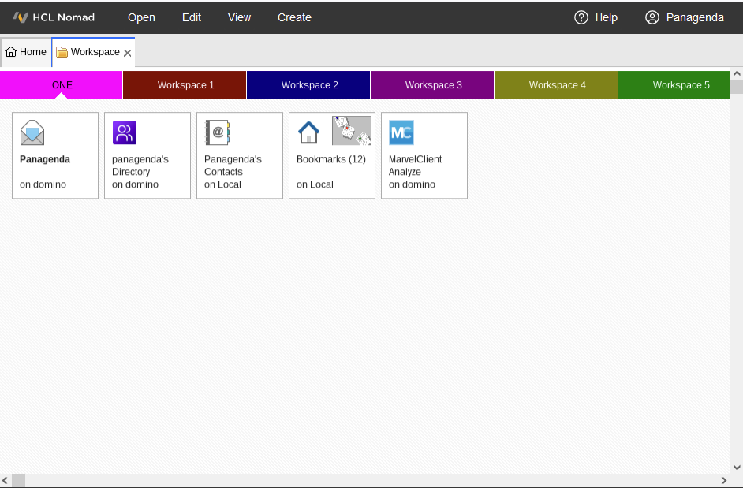The width and height of the screenshot is (743, 488).
Task: Click "on domino" under the Panagenda mail tile
Action: pyautogui.click(x=43, y=184)
